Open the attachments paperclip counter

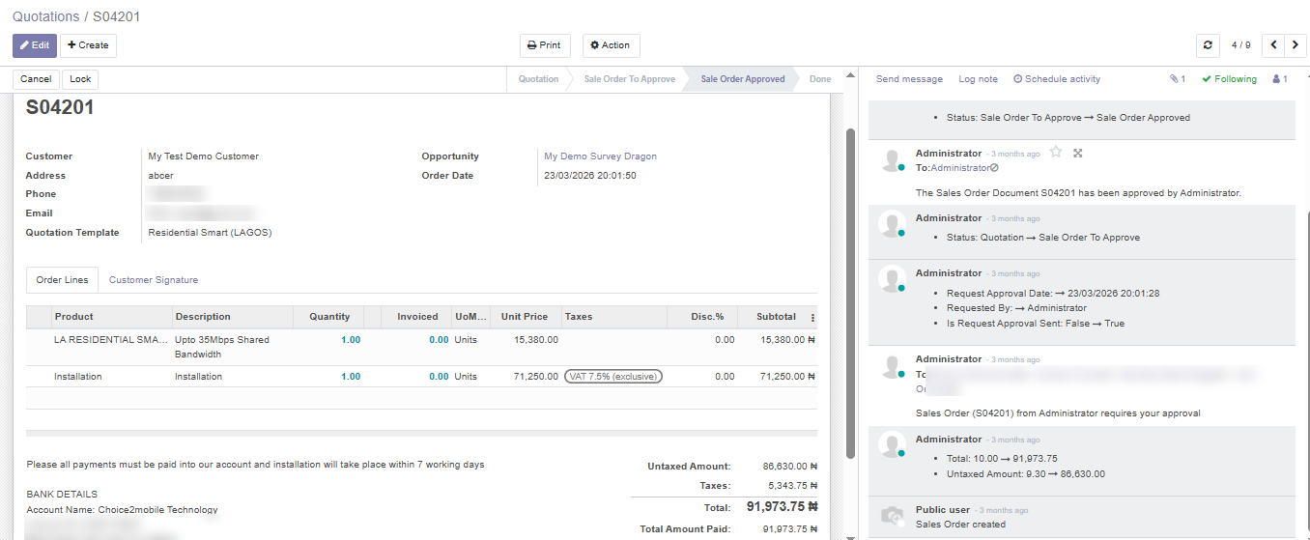[1177, 79]
